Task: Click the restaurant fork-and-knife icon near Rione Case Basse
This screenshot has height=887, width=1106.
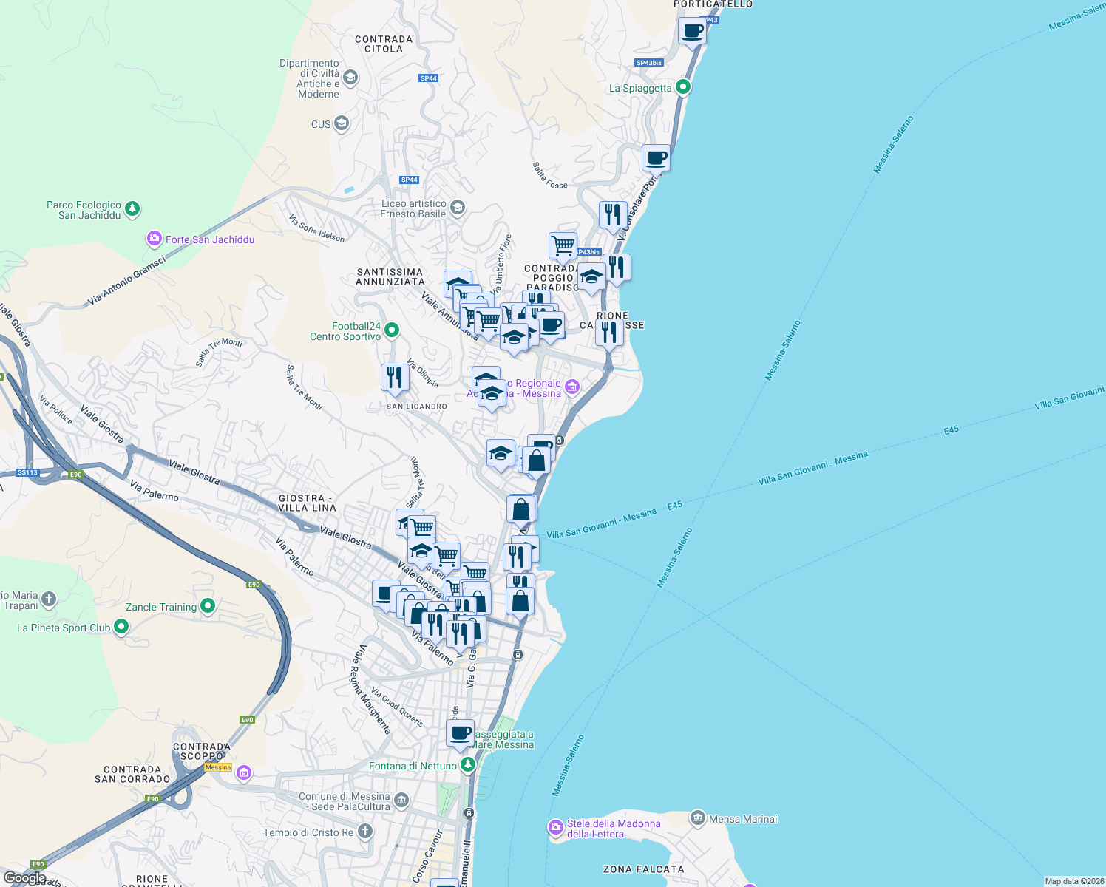Action: click(x=609, y=331)
